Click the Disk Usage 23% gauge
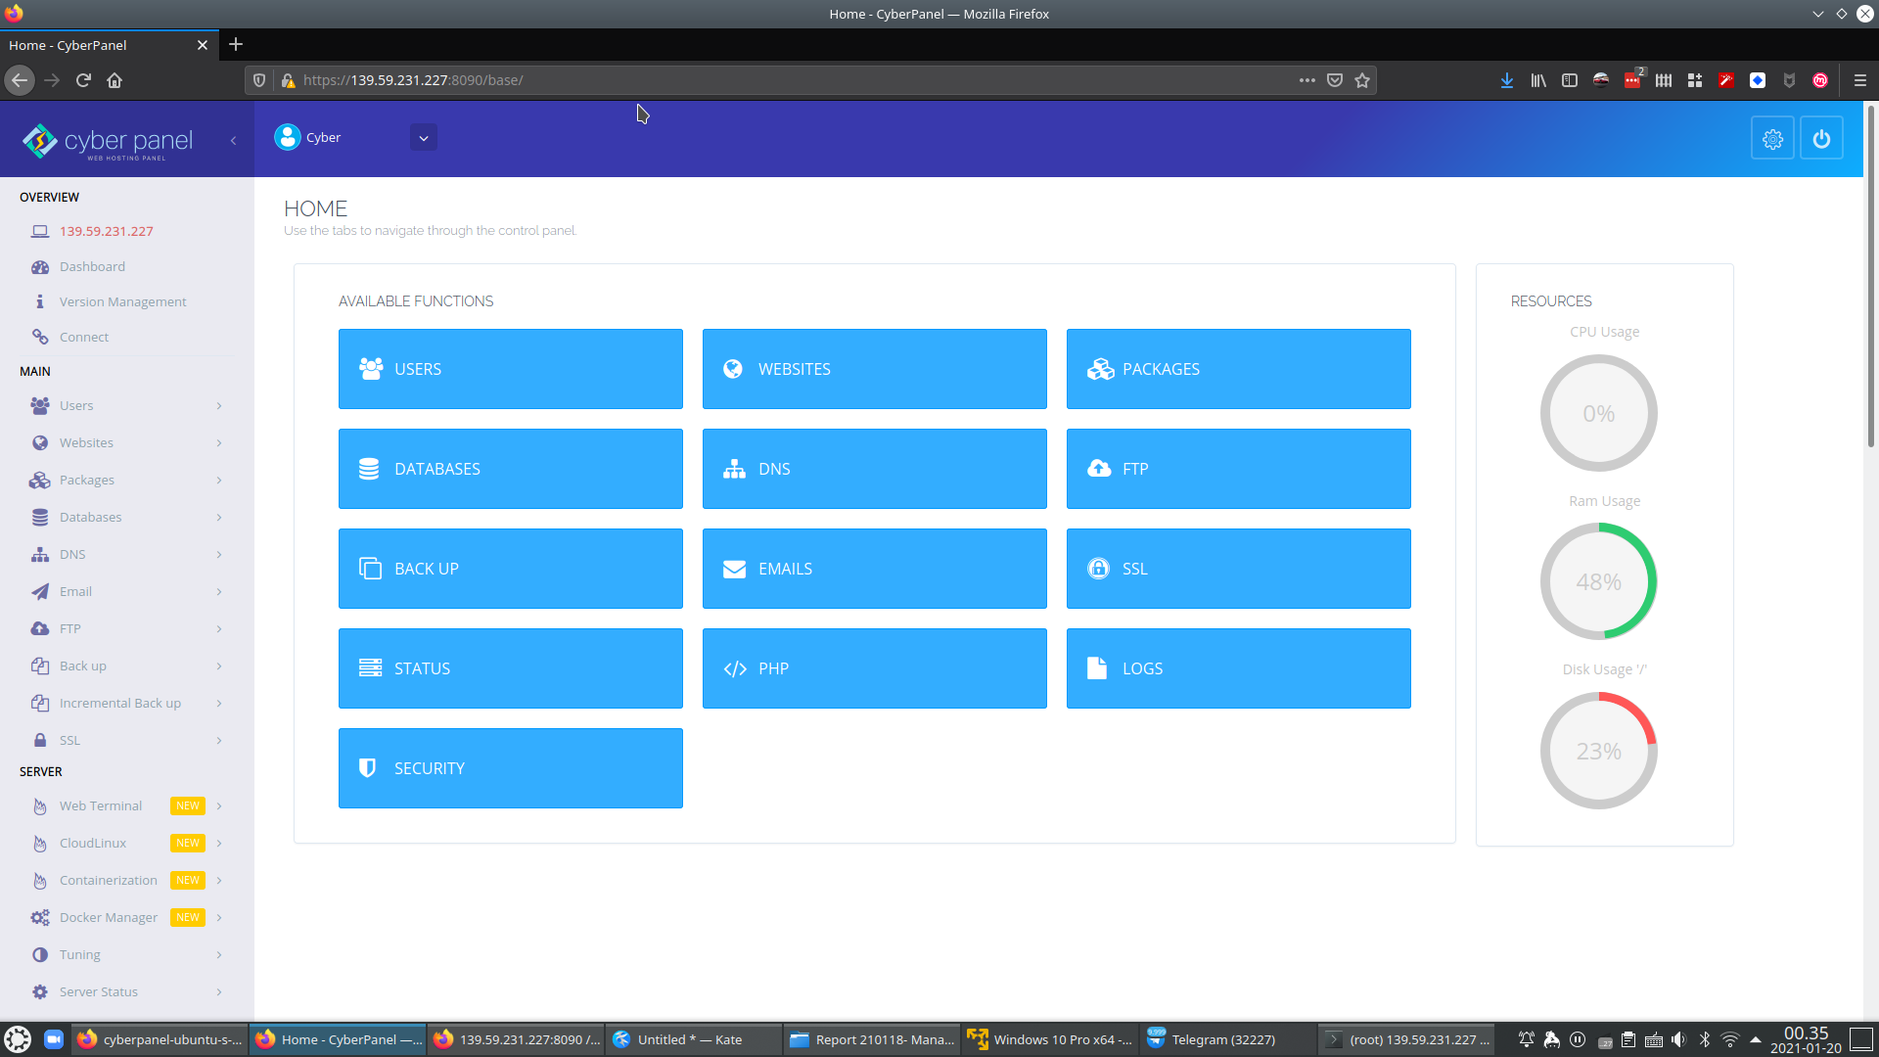1879x1057 pixels. [1598, 751]
